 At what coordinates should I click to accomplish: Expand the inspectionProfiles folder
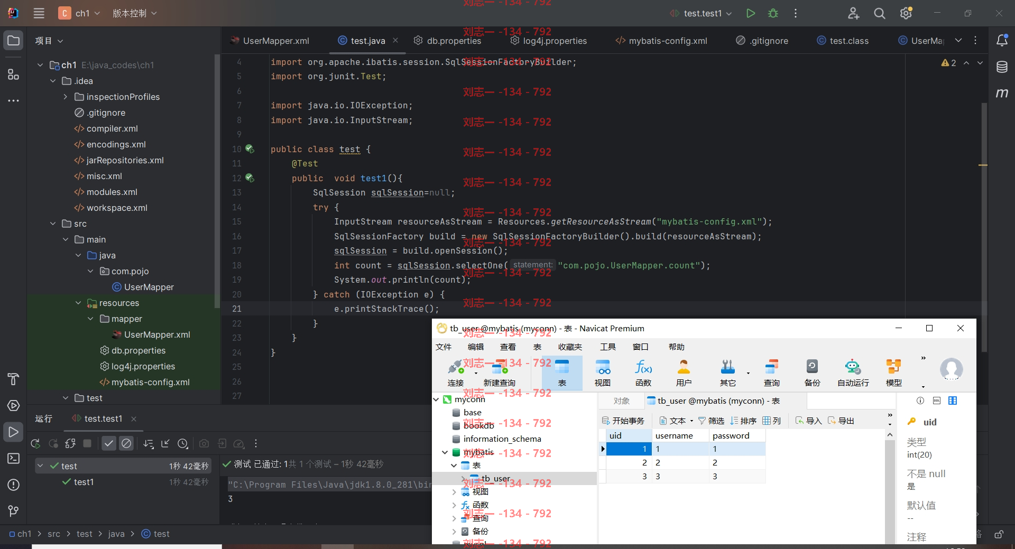pos(66,97)
